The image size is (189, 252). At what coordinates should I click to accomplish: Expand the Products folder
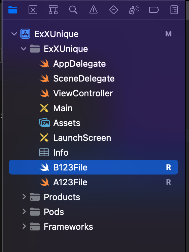point(24,196)
